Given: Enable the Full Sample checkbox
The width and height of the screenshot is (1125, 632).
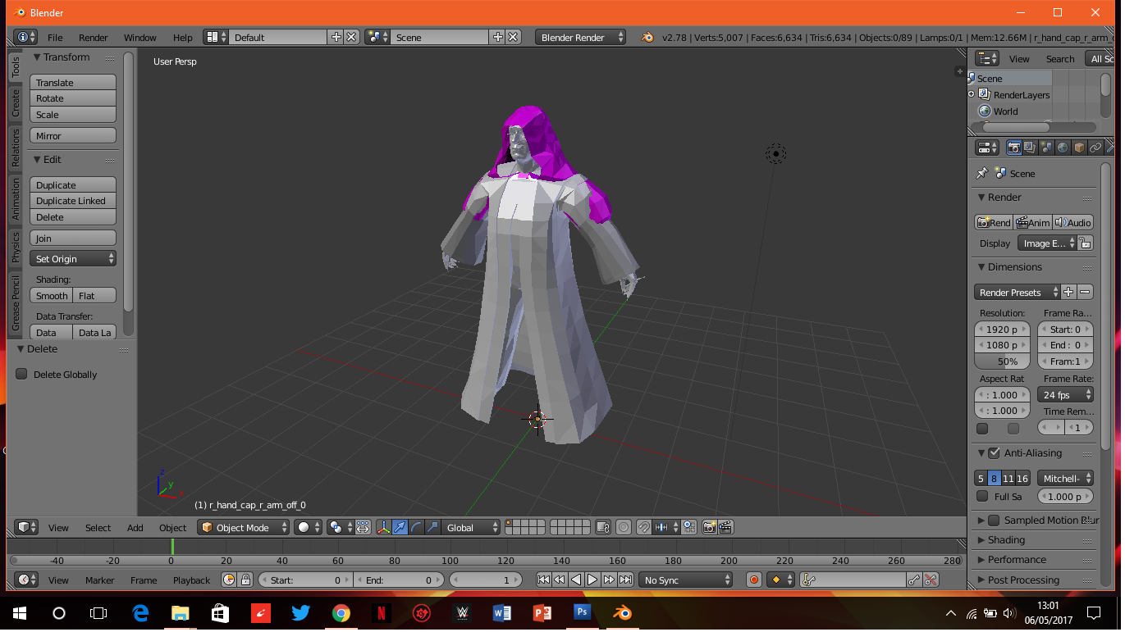Looking at the screenshot, I should [x=982, y=497].
